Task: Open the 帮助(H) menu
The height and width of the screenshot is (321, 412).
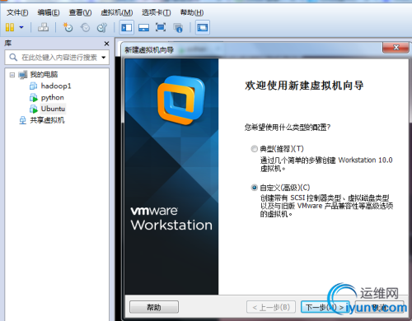Action: pyautogui.click(x=192, y=12)
